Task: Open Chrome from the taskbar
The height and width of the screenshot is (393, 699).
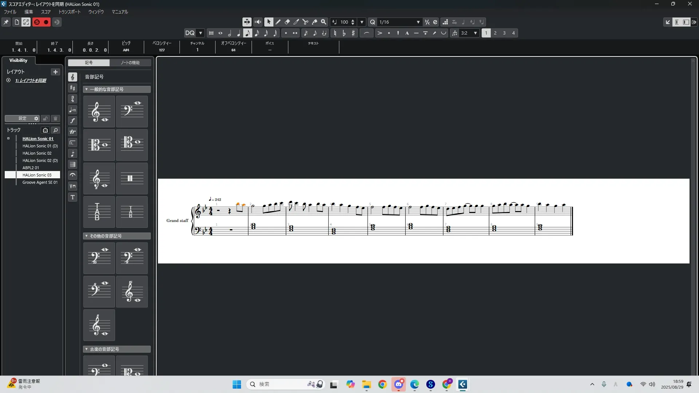Action: [382, 384]
